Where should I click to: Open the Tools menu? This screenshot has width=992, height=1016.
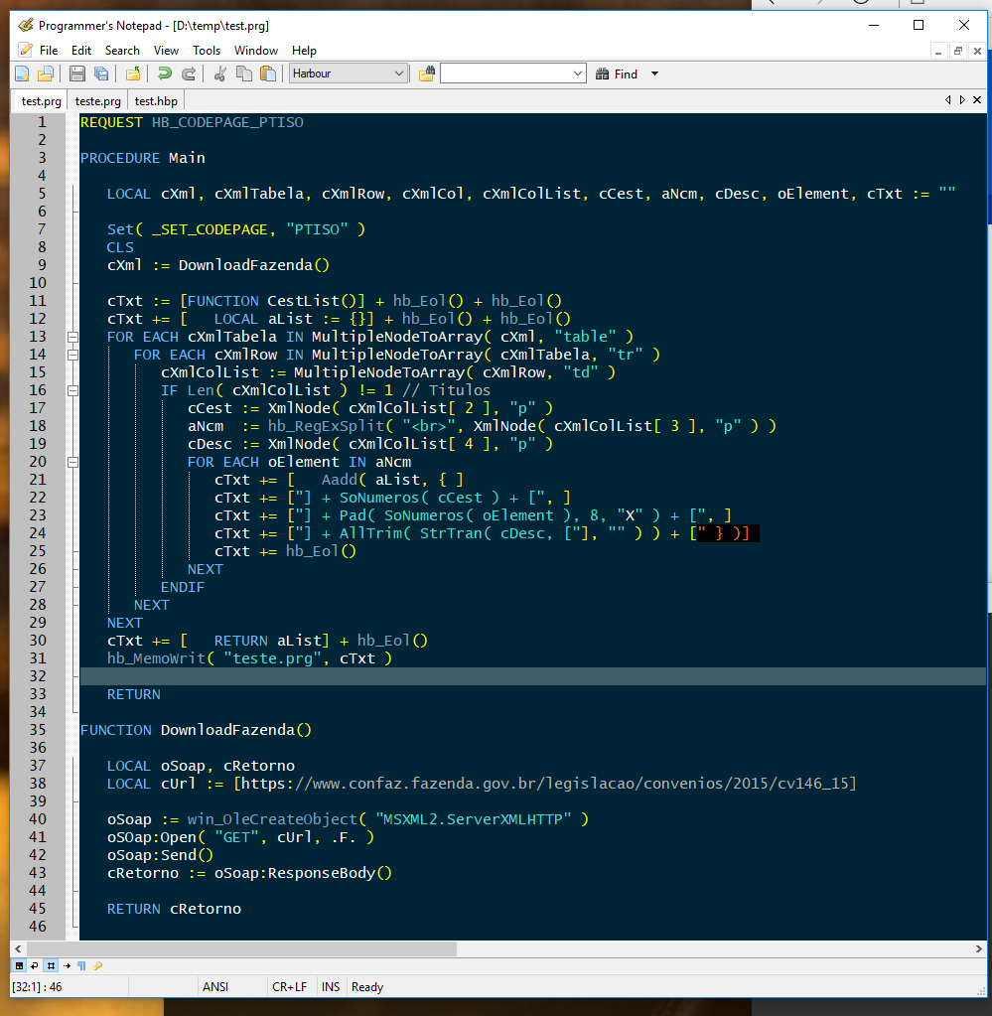(207, 51)
